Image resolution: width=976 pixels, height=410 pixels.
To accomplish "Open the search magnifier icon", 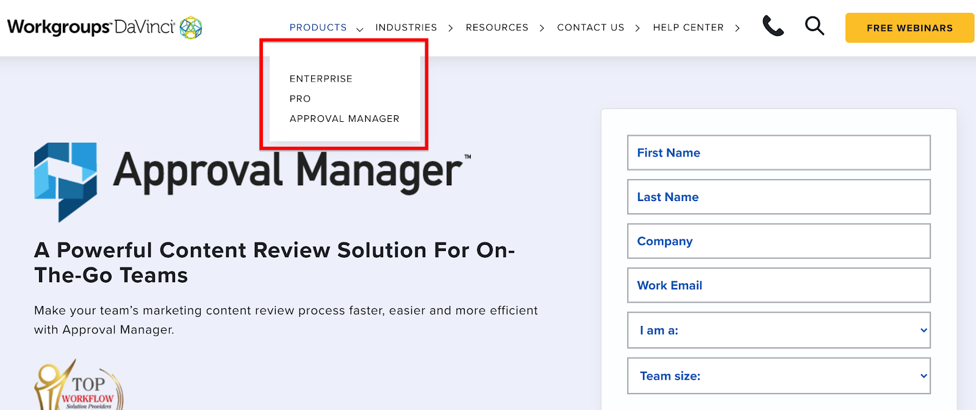I will click(x=814, y=26).
